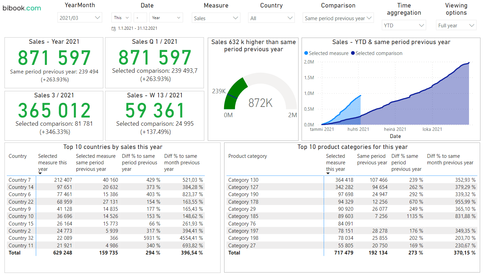Select Category 130 in product table
This screenshot has width=483, height=275.
click(x=243, y=180)
